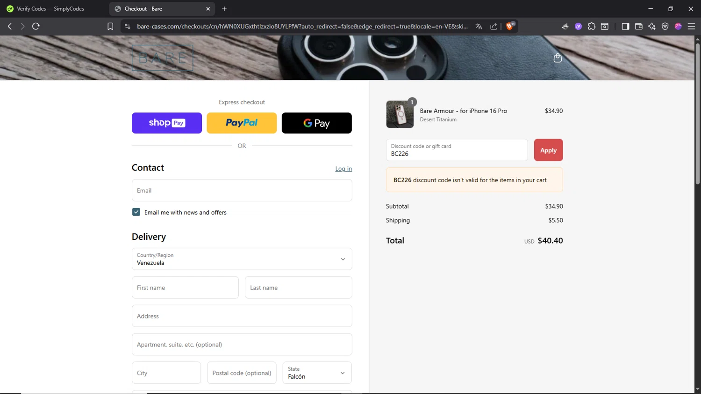Viewport: 701px width, 394px height.
Task: Click the Email input field
Action: pos(242,190)
